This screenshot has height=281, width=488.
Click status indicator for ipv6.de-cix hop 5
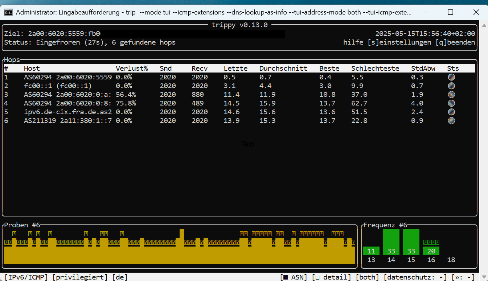[451, 112]
